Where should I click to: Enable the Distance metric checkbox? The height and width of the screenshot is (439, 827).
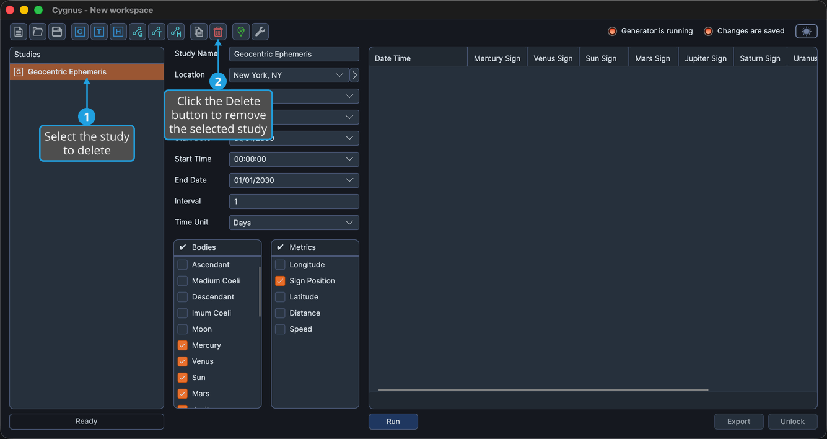pyautogui.click(x=280, y=313)
